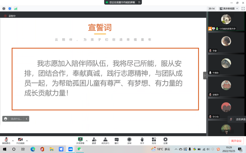Select 牛牺依's participant video tile
Image resolution: width=246 pixels, height=153 pixels.
pos(226,65)
